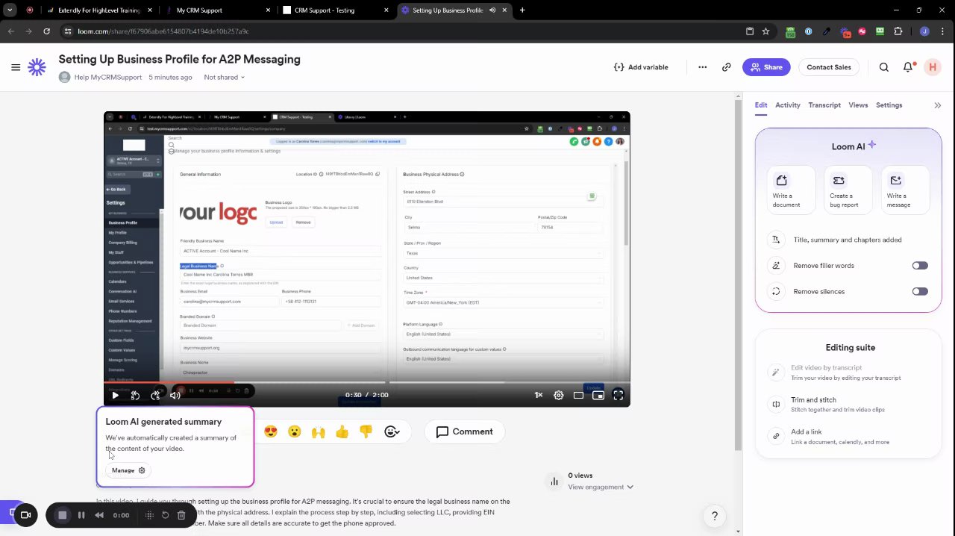The image size is (955, 536).
Task: Click Add variable button
Action: pyautogui.click(x=641, y=67)
